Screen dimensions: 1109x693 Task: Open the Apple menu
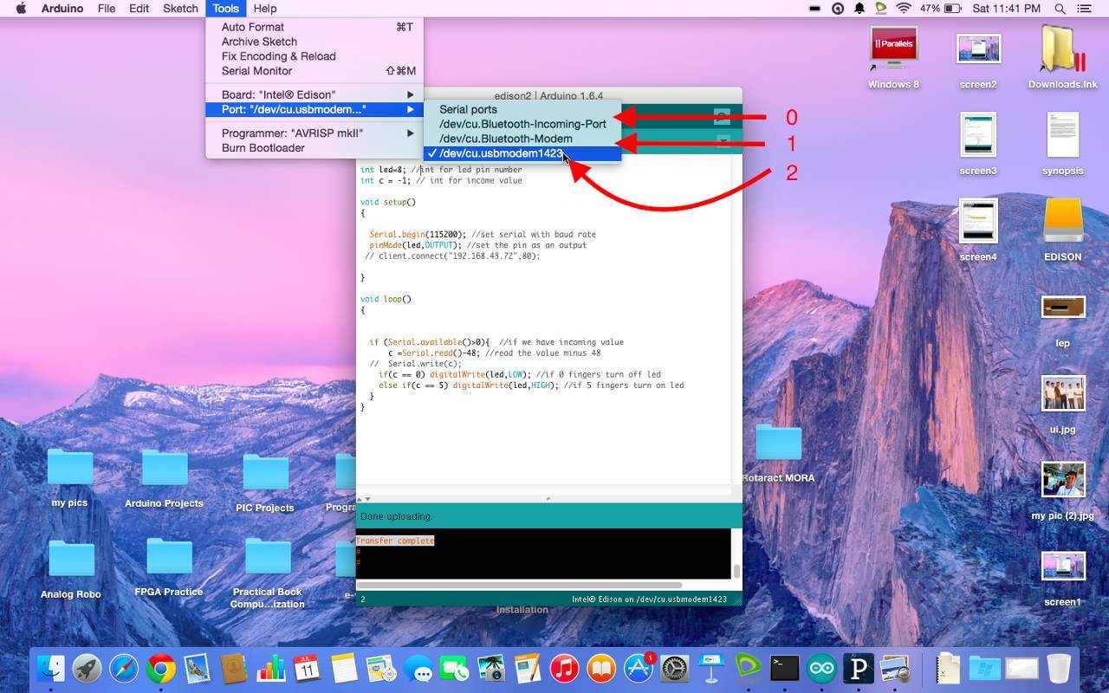pos(20,9)
